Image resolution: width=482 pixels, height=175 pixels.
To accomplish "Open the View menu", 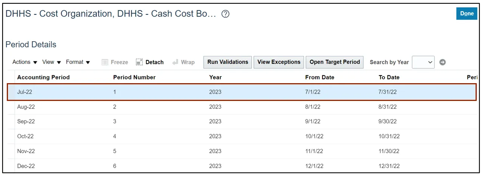I will [52, 62].
